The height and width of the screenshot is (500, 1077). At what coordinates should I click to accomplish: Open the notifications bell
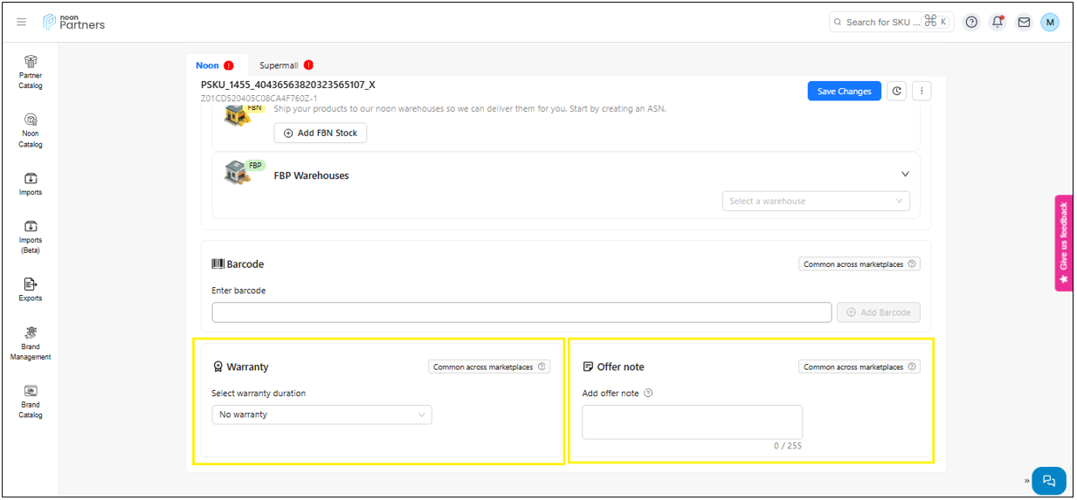point(998,23)
